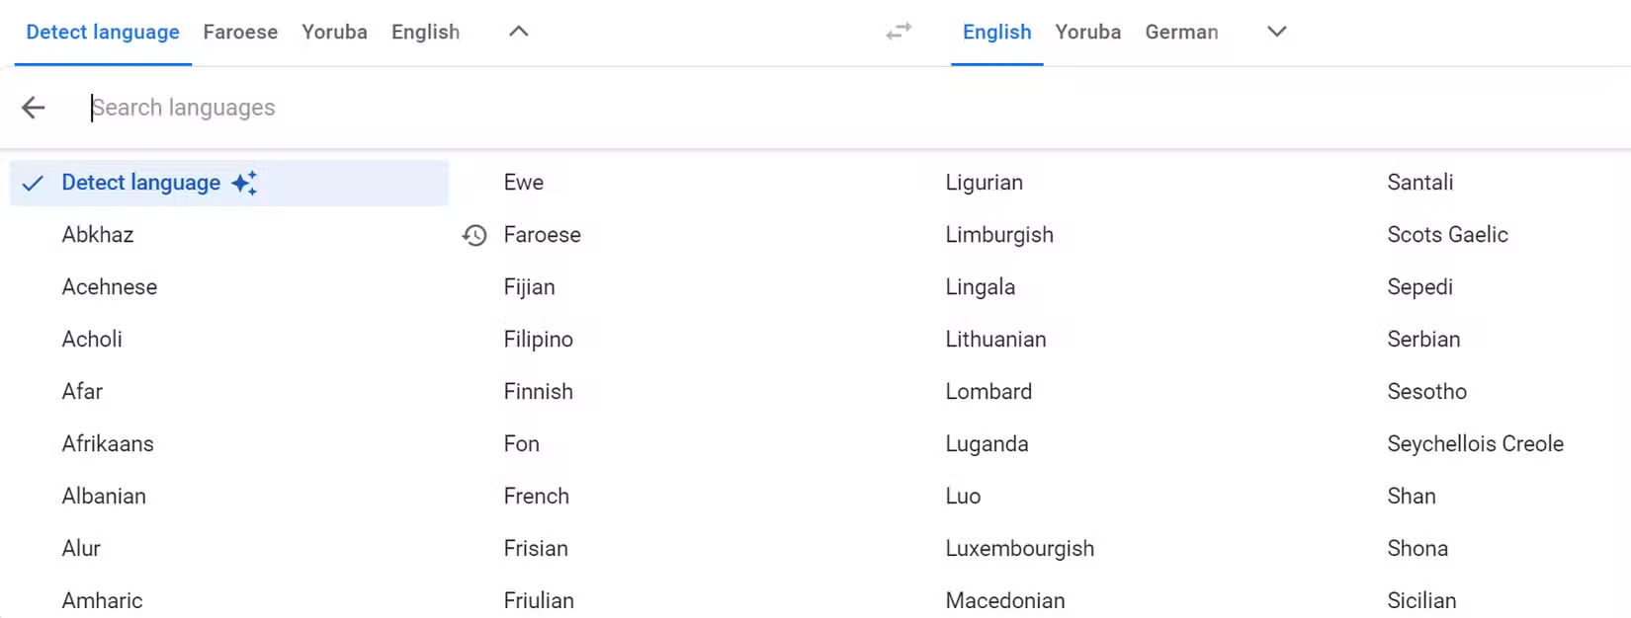This screenshot has height=618, width=1631.
Task: Select Luxembourgish from the language list
Action: point(1019,549)
